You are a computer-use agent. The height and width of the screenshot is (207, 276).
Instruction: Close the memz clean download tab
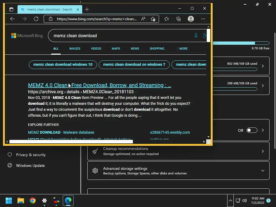78,9
